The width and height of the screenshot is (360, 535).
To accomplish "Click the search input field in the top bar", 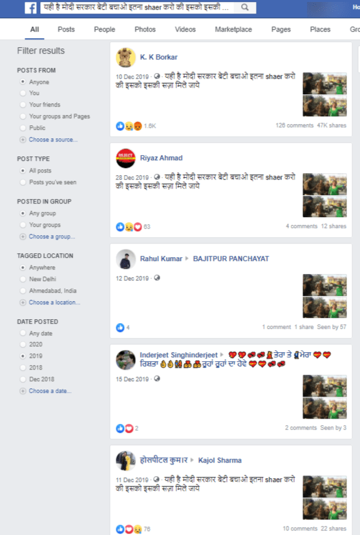I will [137, 7].
